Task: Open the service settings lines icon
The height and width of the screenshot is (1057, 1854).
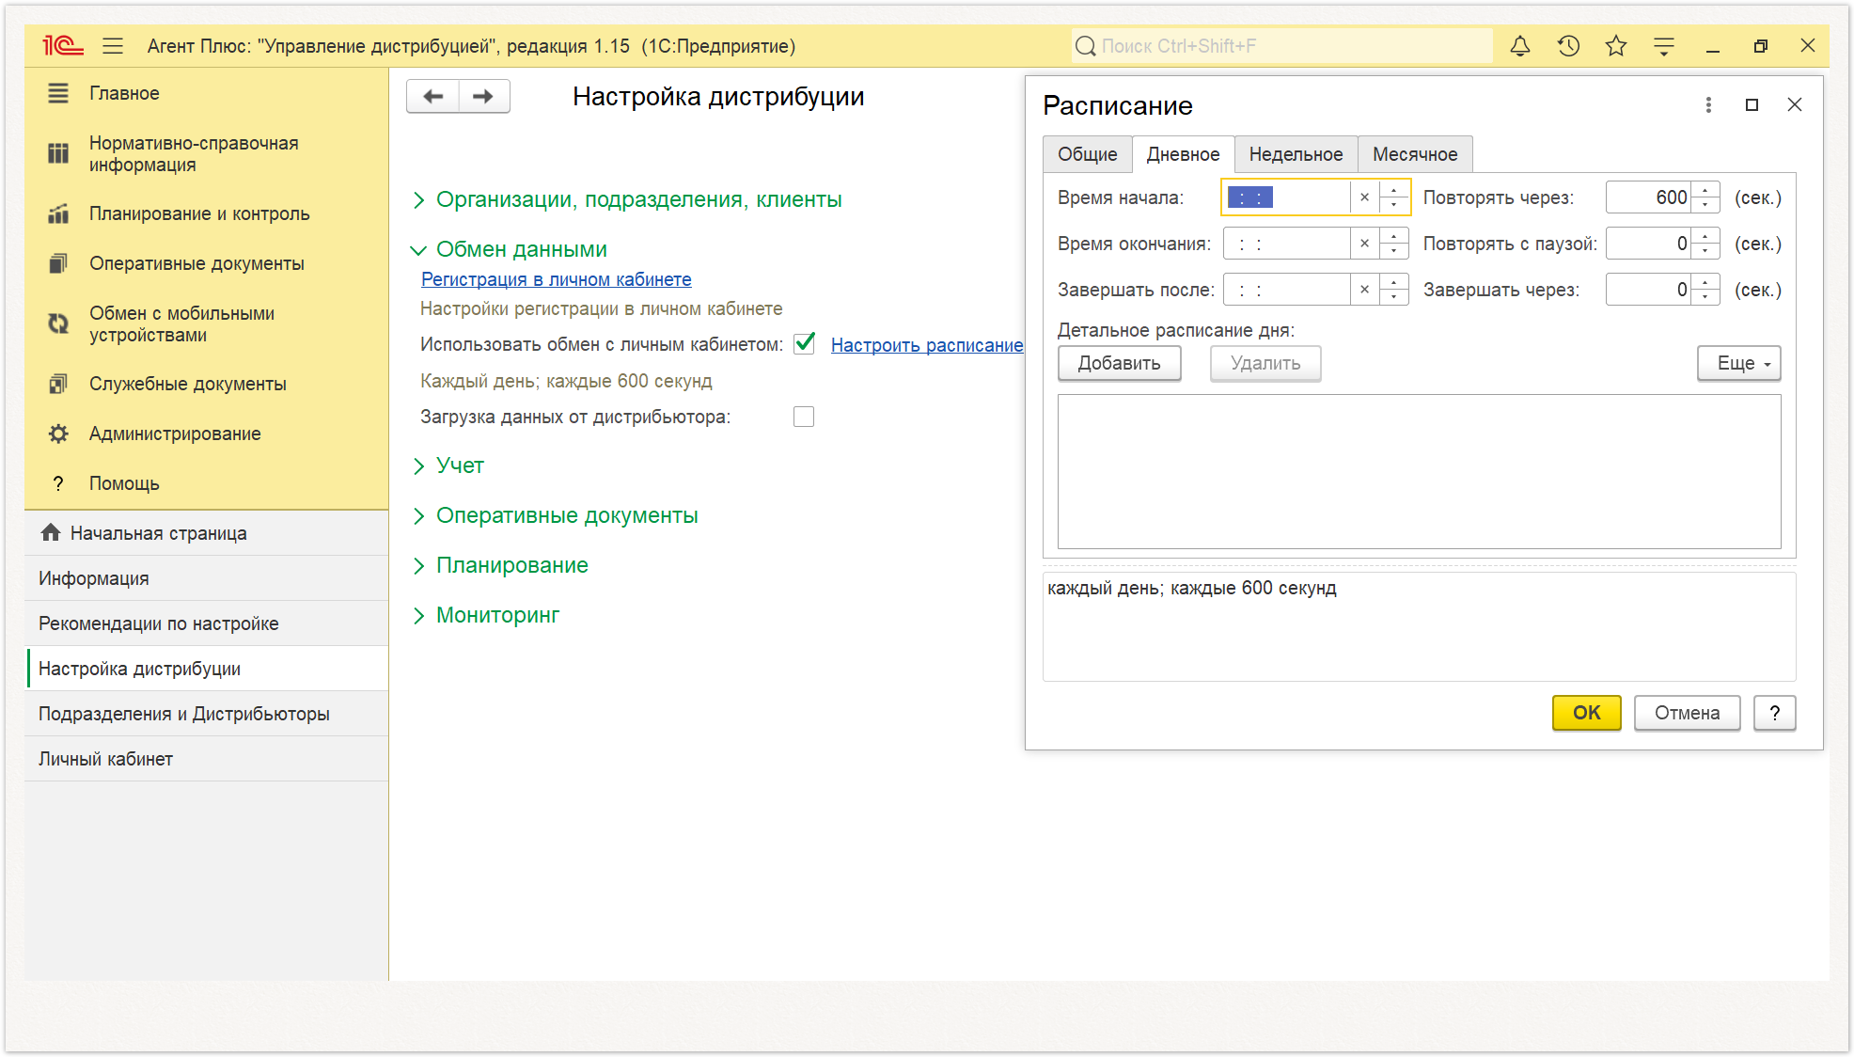Action: click(x=1663, y=45)
